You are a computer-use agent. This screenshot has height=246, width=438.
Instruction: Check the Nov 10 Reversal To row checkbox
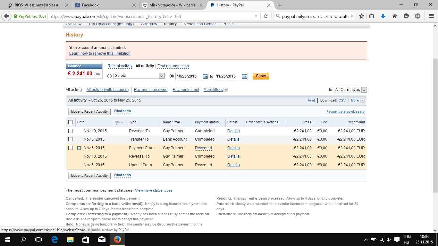71,131
